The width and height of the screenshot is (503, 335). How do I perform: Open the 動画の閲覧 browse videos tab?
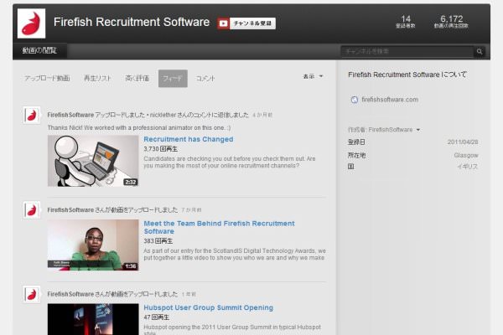(x=39, y=50)
